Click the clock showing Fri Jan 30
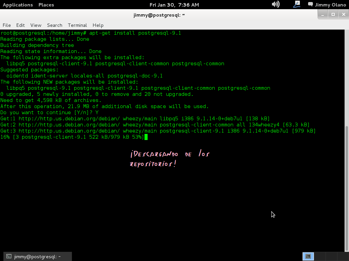Image resolution: width=349 pixels, height=261 pixels. [x=174, y=5]
